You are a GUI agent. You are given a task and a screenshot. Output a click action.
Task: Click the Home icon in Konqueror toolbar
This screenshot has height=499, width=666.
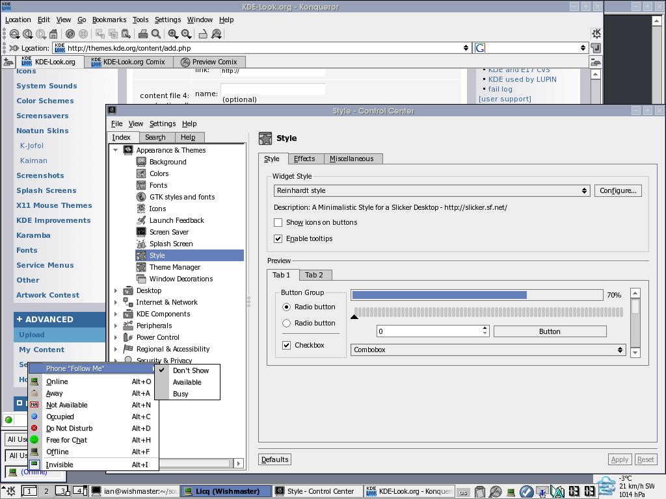[x=53, y=34]
